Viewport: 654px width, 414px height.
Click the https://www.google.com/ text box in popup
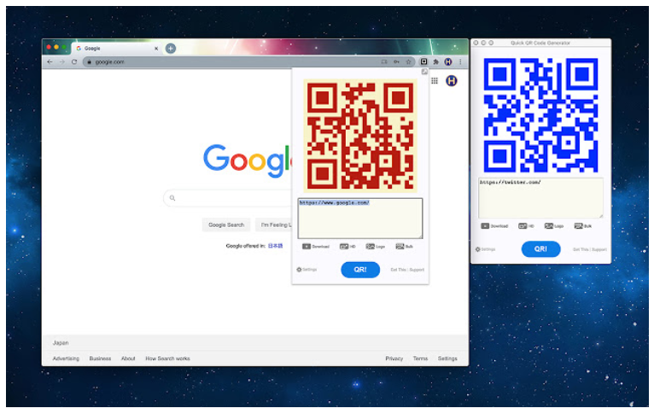point(360,219)
